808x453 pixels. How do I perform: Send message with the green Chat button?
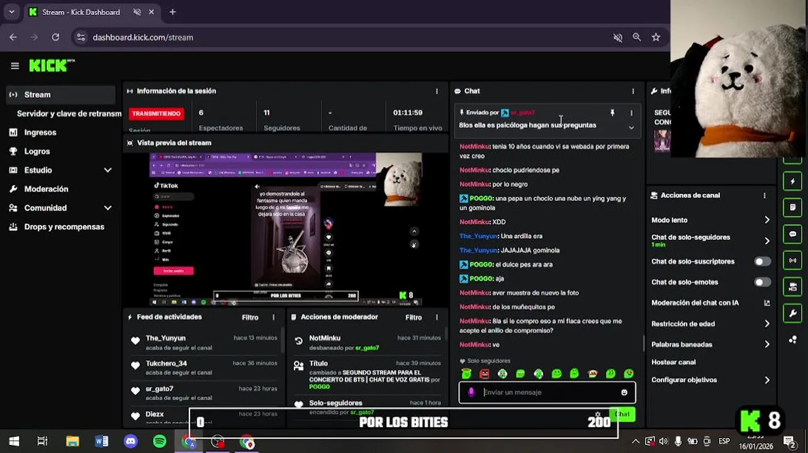(x=622, y=413)
